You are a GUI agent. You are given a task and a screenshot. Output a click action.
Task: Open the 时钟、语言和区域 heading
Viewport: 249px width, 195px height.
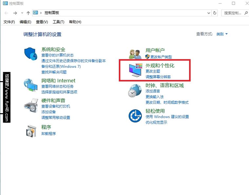[165, 85]
